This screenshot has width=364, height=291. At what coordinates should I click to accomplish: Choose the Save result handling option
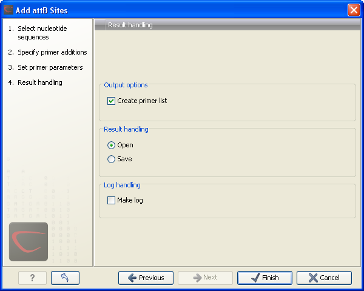[x=111, y=159]
